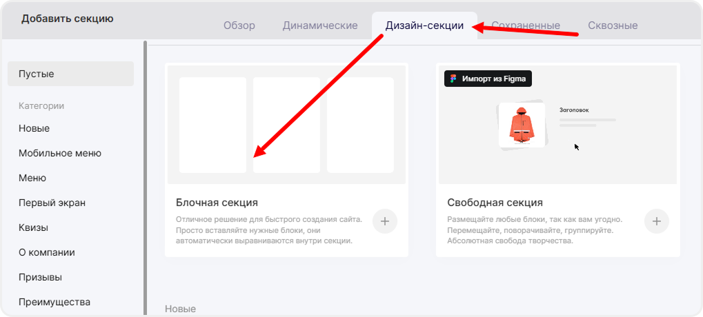
Task: Open the Сквозные tab
Action: (613, 25)
